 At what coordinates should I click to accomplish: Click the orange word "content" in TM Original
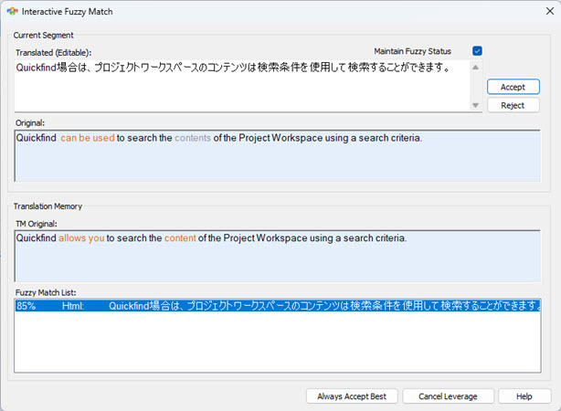click(180, 238)
